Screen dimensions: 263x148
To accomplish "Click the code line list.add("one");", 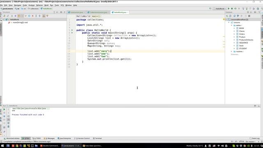I will (98, 54).
